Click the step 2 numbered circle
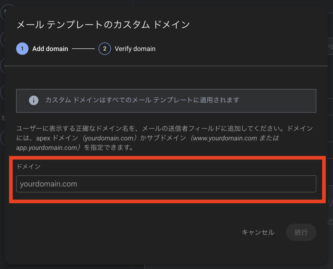Image resolution: width=333 pixels, height=269 pixels. [x=105, y=49]
